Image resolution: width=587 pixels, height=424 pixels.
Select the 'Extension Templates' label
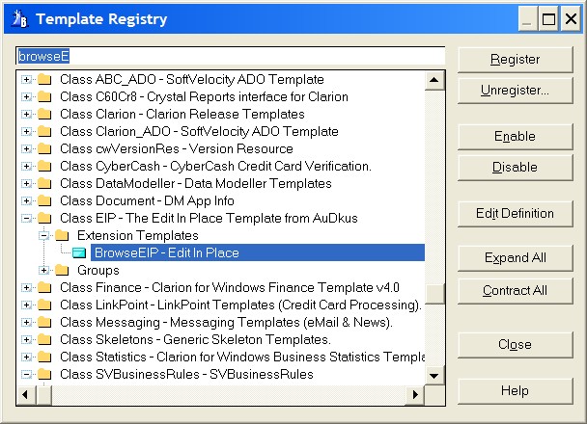138,235
